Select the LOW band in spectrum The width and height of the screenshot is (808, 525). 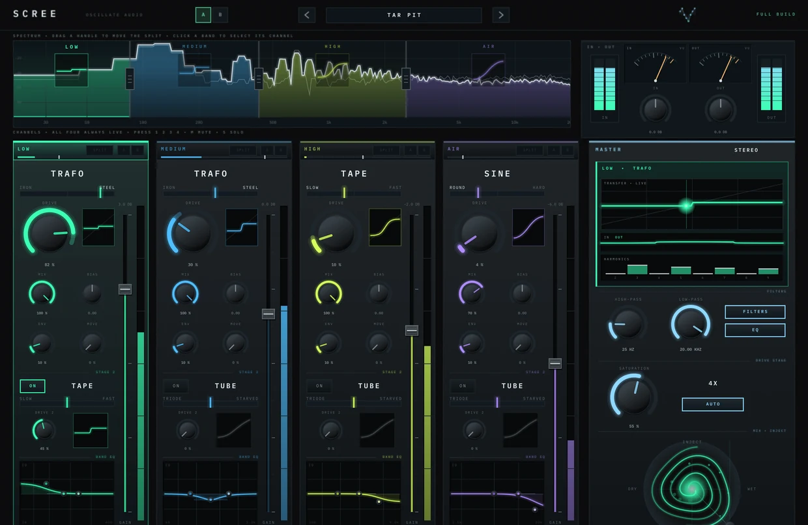point(72,47)
